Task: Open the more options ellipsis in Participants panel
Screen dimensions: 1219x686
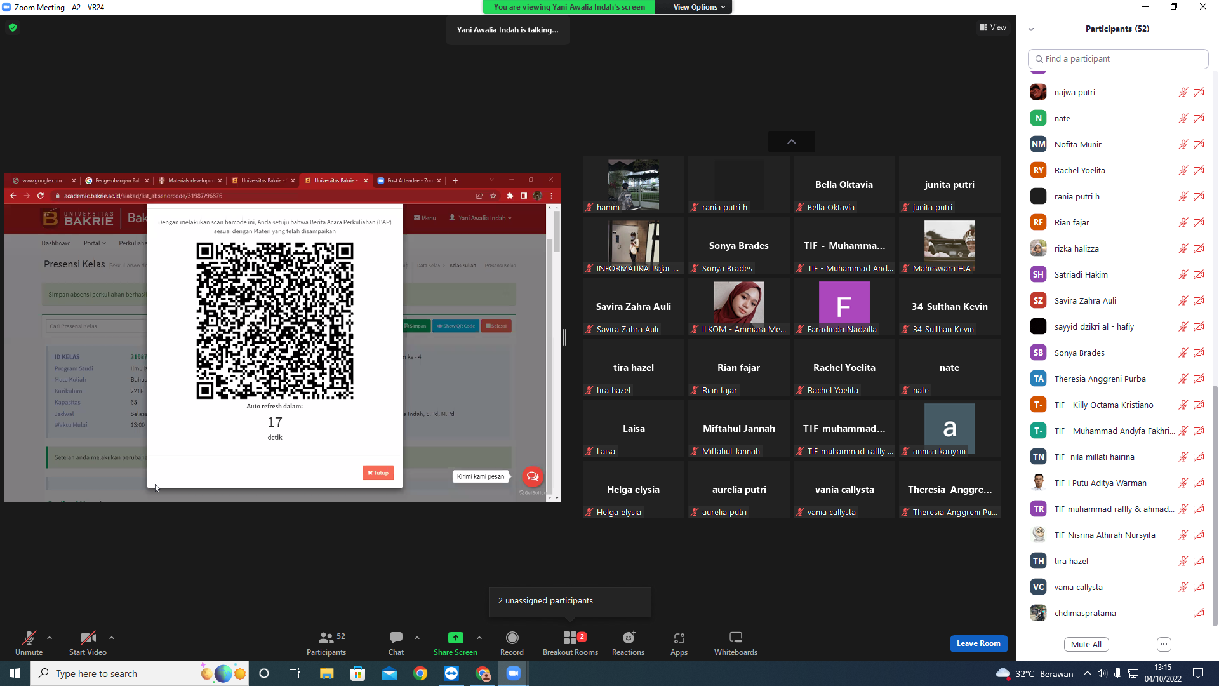Action: (x=1164, y=644)
